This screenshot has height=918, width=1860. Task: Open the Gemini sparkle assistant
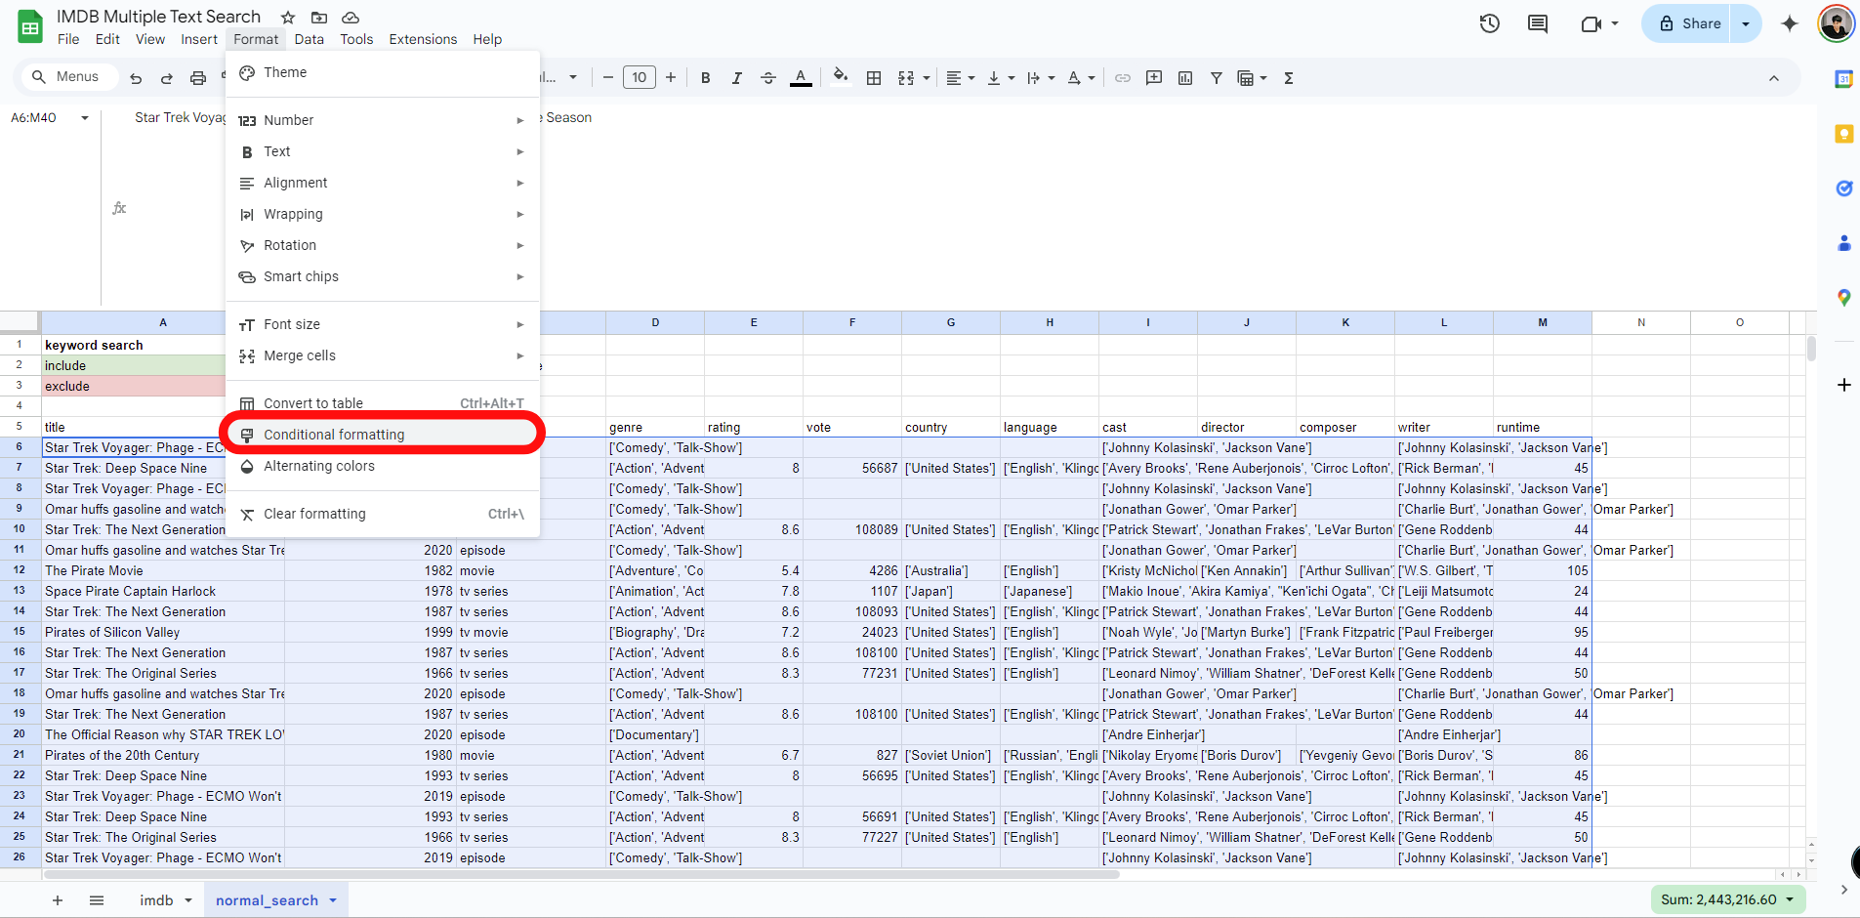pos(1790,23)
